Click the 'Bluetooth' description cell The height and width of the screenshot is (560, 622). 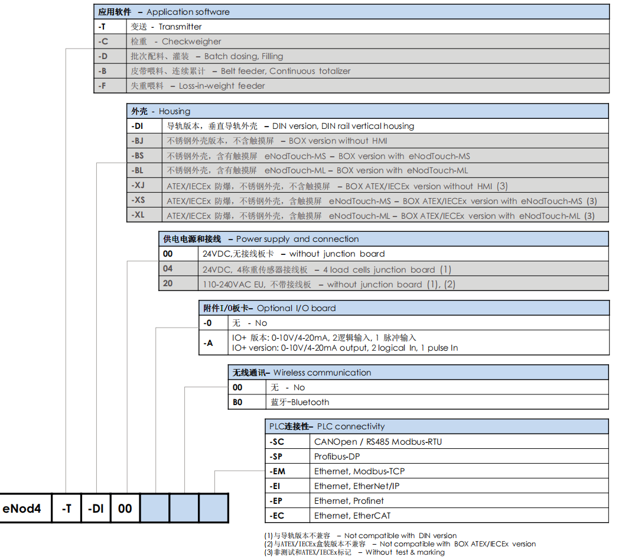coord(437,402)
